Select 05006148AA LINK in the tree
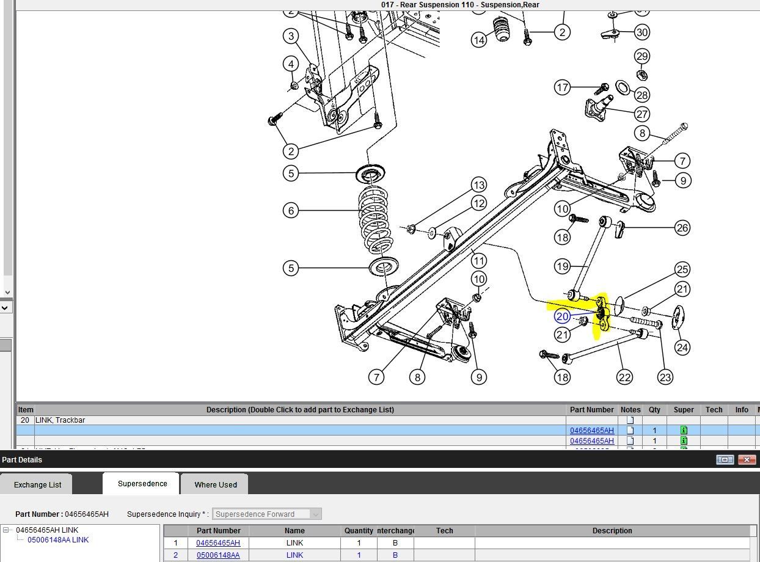 point(58,540)
